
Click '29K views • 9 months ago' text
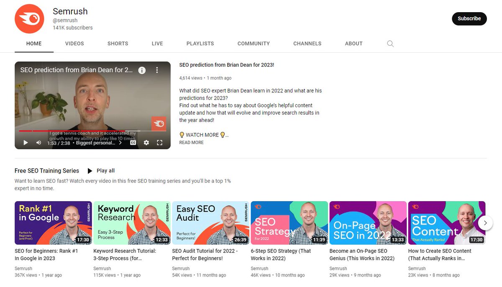(x=355, y=275)
